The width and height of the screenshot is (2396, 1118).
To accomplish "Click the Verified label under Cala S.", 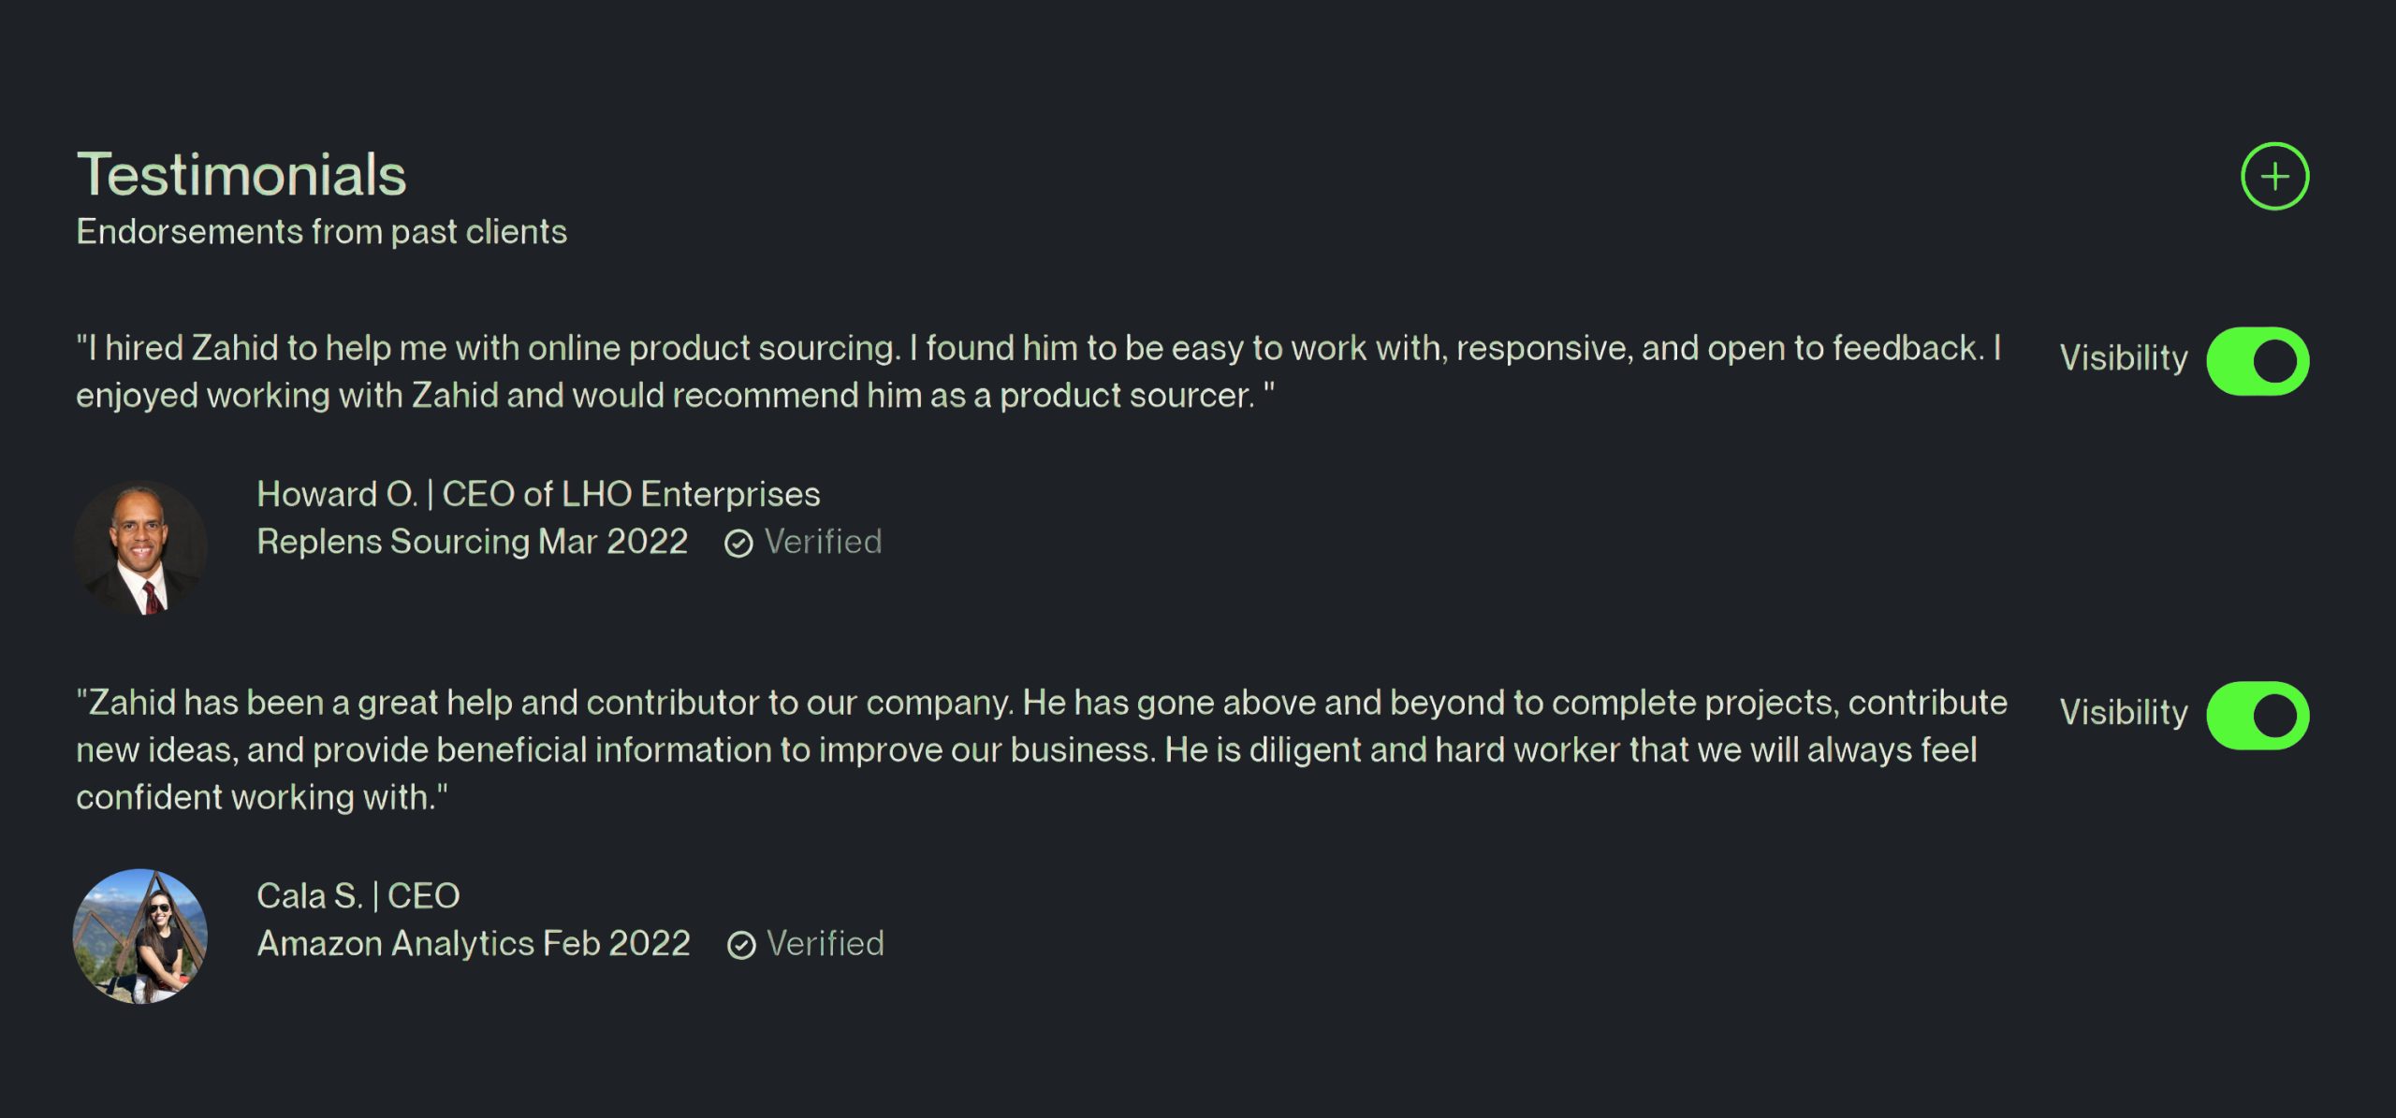I will (825, 943).
